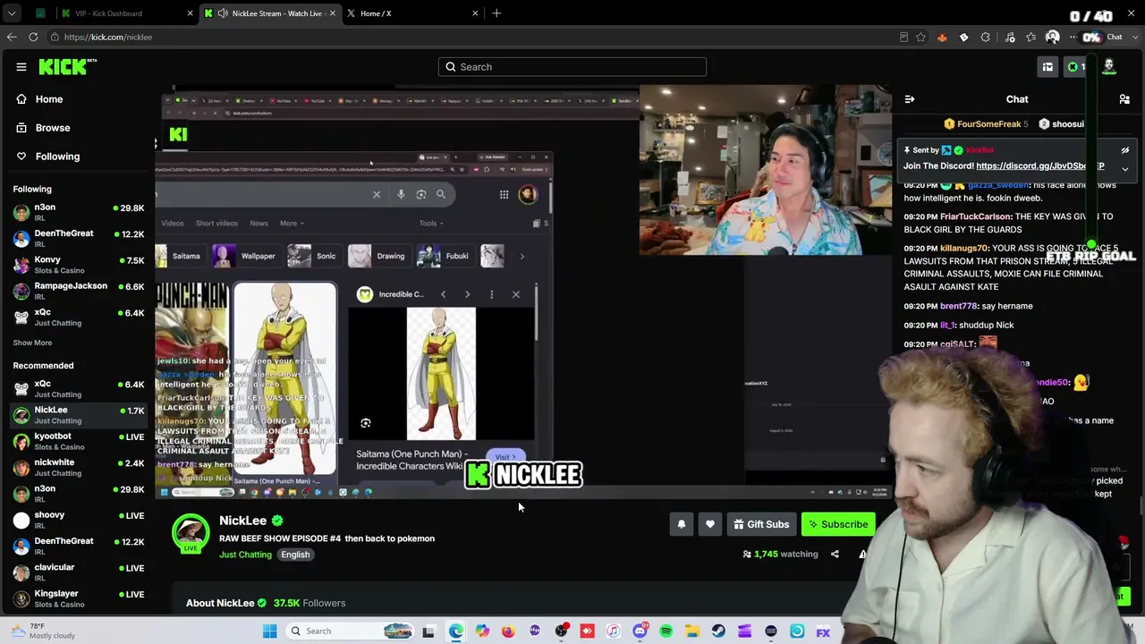Open Copilot from the taskbar
Screen dimensions: 1145x644
pyautogui.click(x=482, y=631)
